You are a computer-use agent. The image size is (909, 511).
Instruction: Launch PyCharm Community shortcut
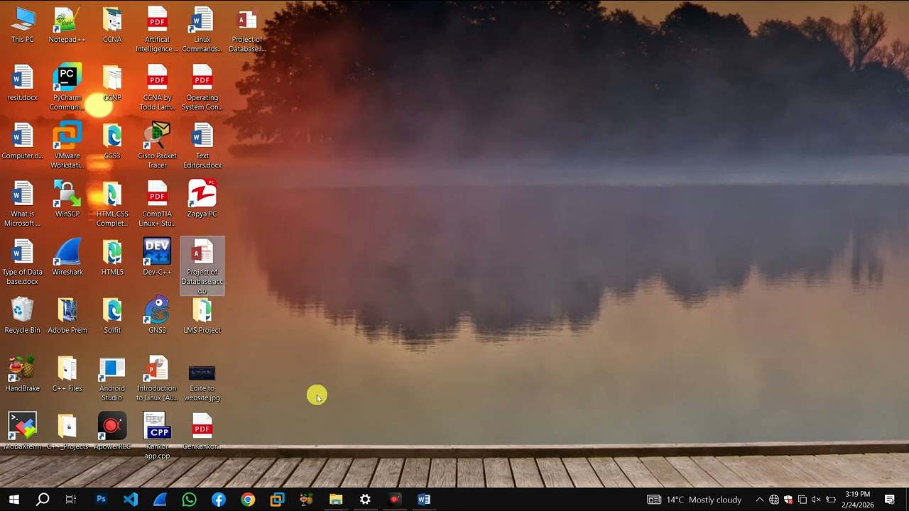click(67, 88)
